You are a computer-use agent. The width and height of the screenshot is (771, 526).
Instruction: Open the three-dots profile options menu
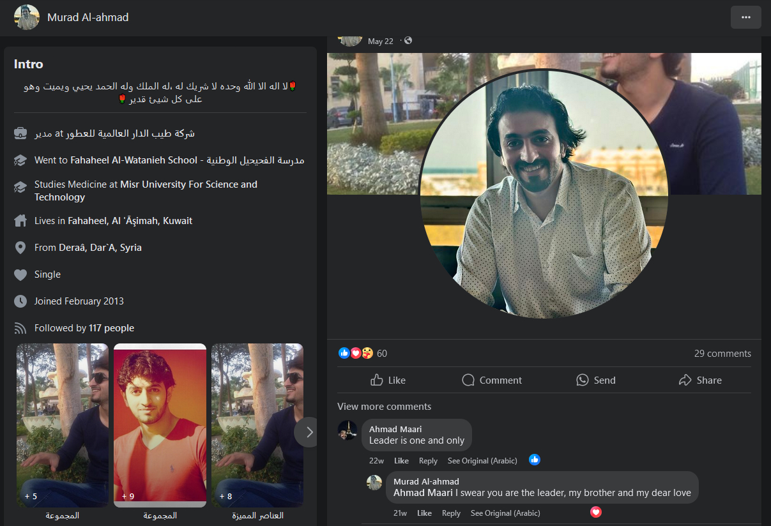click(x=745, y=17)
